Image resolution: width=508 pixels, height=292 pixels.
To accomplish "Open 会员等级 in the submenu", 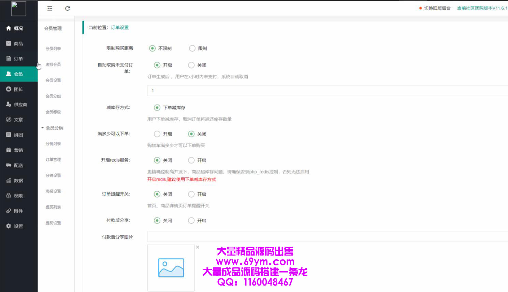I will pyautogui.click(x=53, y=112).
